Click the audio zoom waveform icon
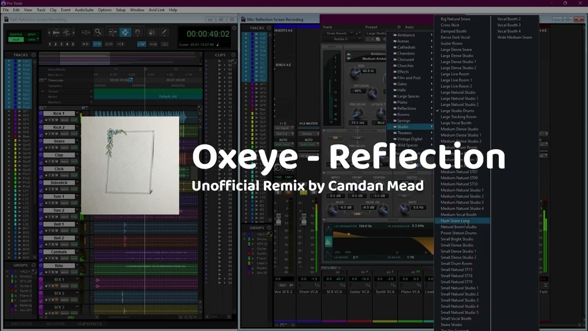588x331 pixels. (56, 32)
